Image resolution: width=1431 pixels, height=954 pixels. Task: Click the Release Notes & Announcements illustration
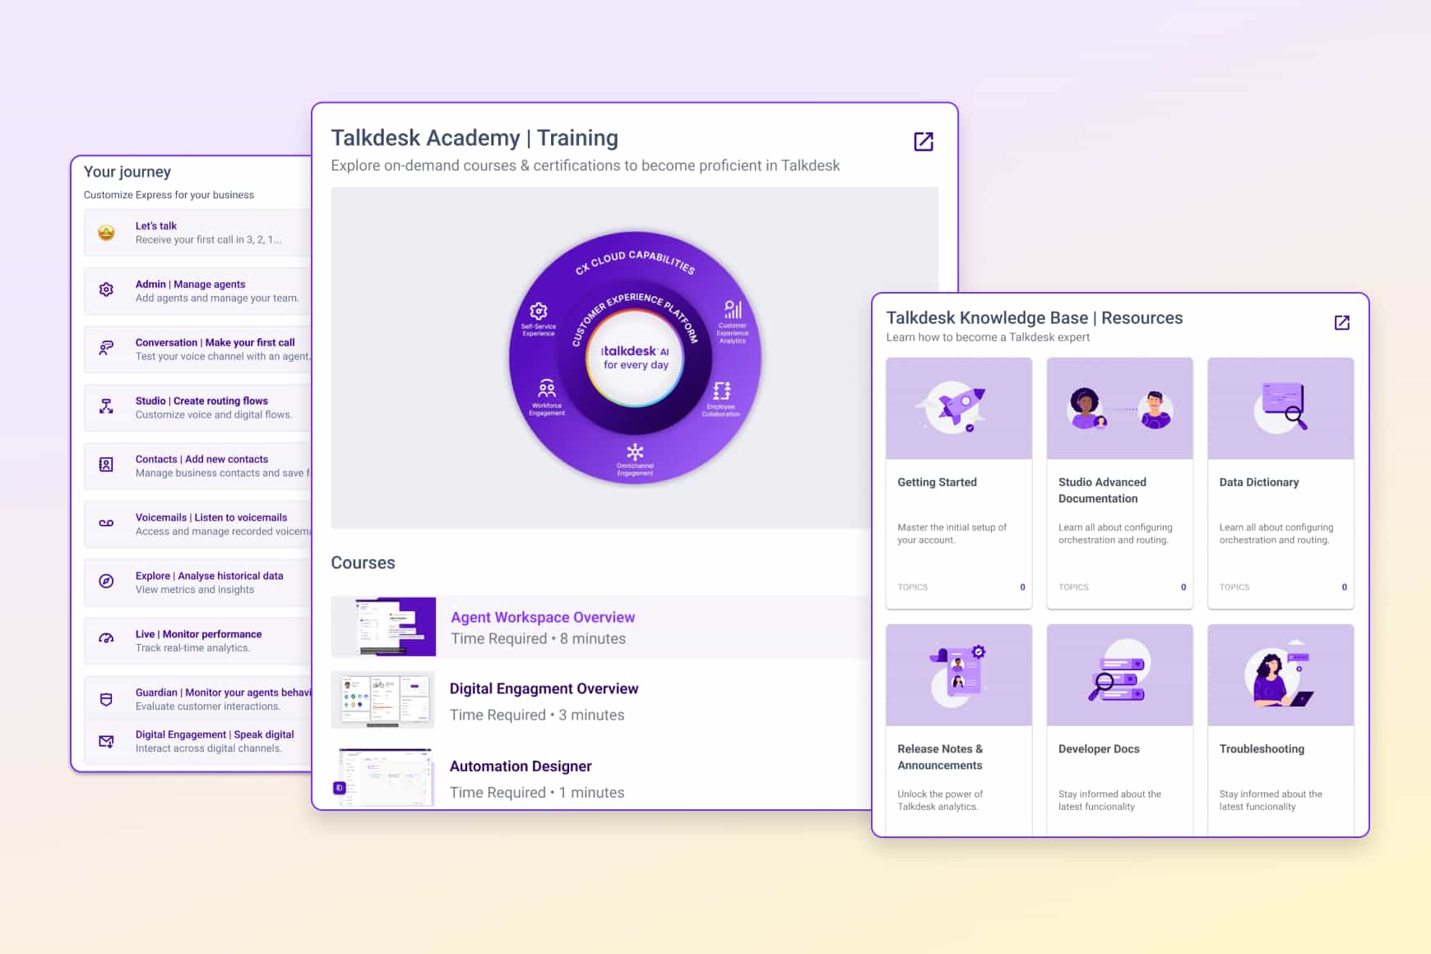[x=958, y=674]
